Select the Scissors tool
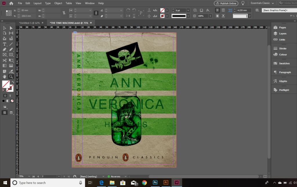 (x=4, y=60)
